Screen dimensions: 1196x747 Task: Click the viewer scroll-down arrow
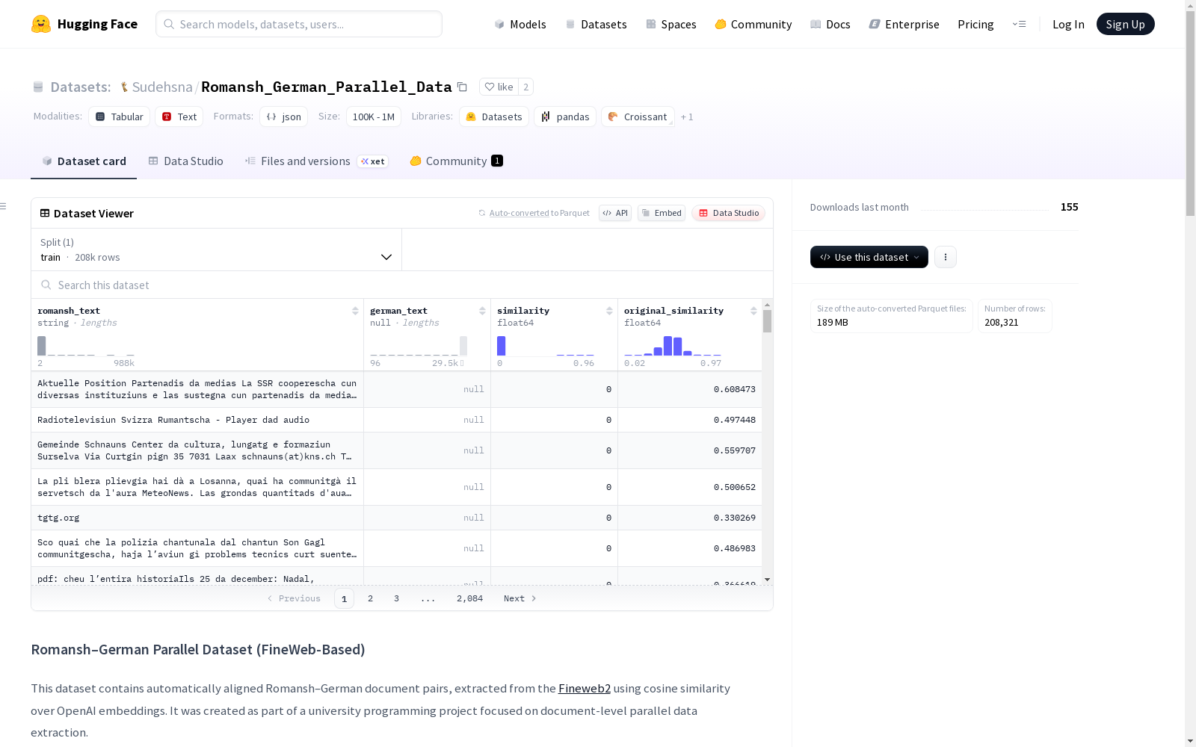click(767, 580)
